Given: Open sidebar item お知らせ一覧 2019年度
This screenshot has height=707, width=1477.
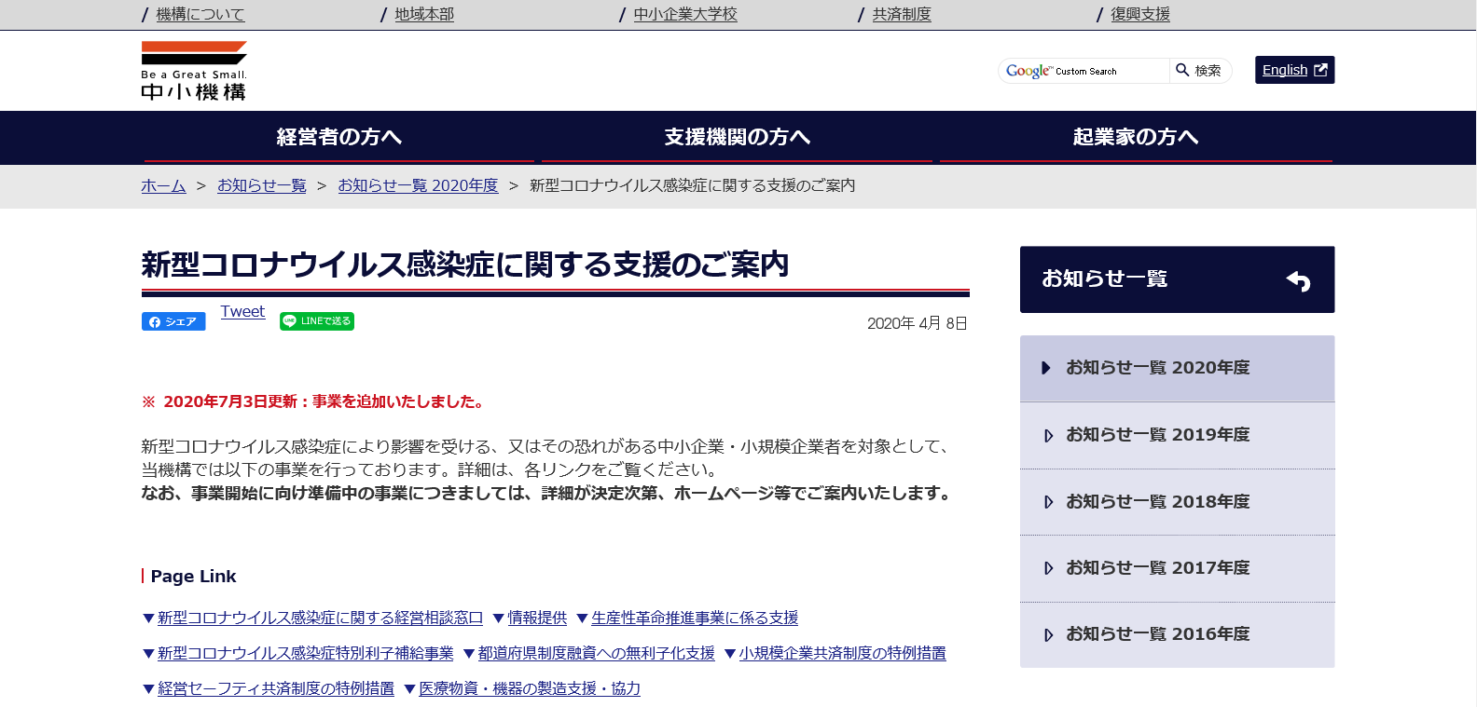Looking at the screenshot, I should tap(1177, 435).
